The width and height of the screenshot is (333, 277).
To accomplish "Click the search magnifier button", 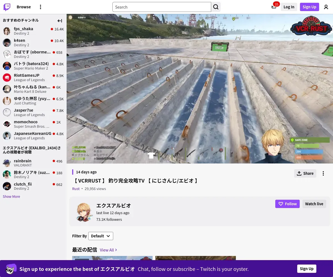I will (x=216, y=7).
